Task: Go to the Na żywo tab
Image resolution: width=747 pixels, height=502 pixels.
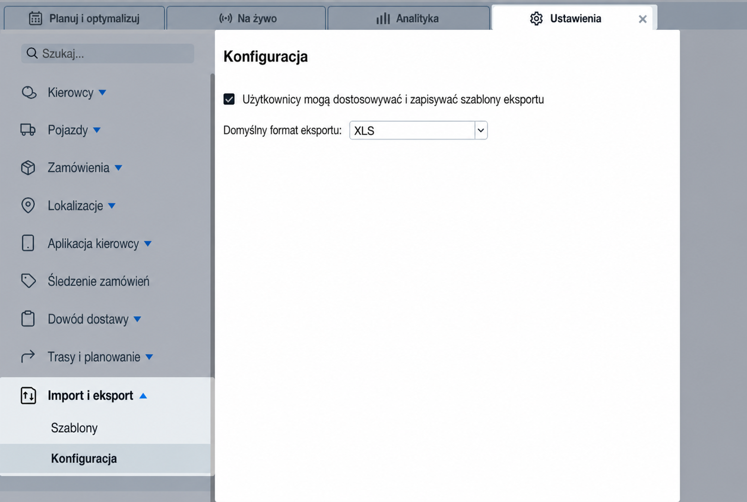Action: point(246,18)
